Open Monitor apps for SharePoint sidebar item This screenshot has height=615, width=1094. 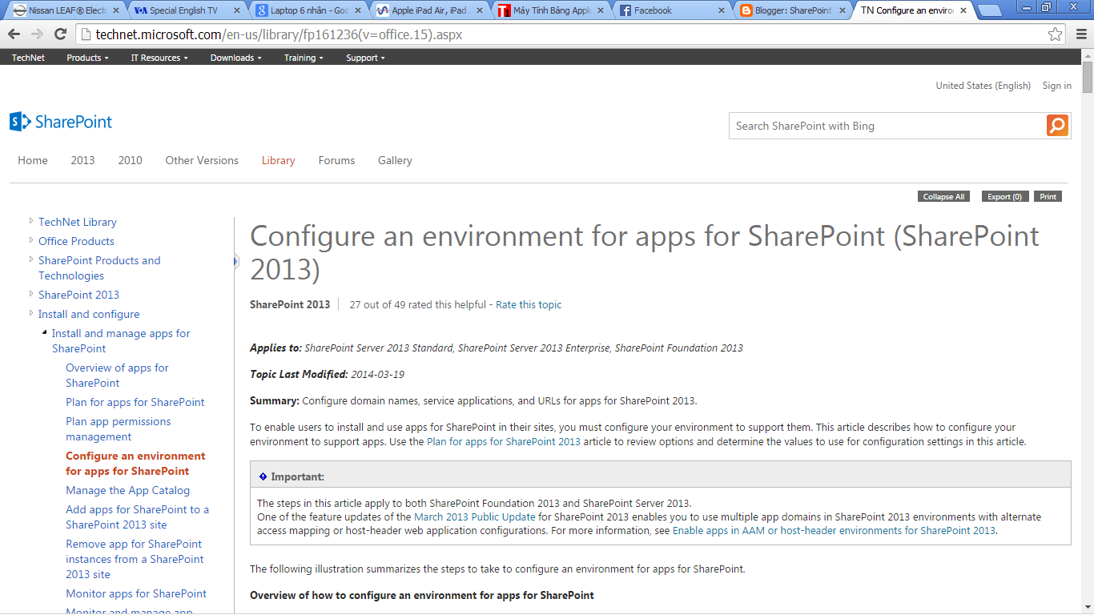pyautogui.click(x=136, y=593)
